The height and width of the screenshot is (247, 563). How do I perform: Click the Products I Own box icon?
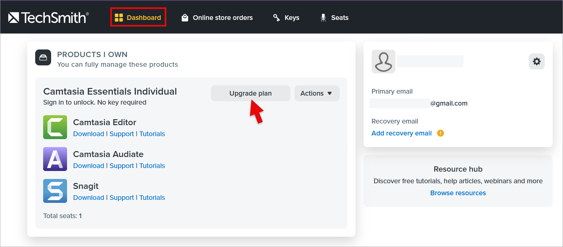click(x=43, y=57)
